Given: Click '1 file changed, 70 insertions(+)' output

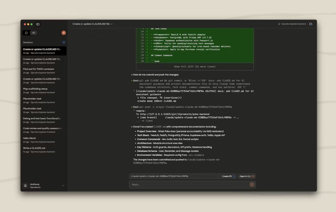Looking at the screenshot, I should coord(159,98).
